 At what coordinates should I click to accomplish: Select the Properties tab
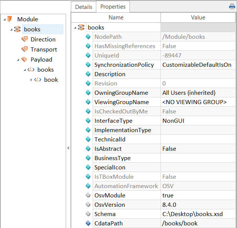tap(113, 7)
